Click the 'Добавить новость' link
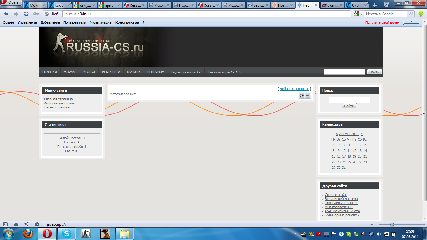The image size is (427, 240). click(294, 89)
